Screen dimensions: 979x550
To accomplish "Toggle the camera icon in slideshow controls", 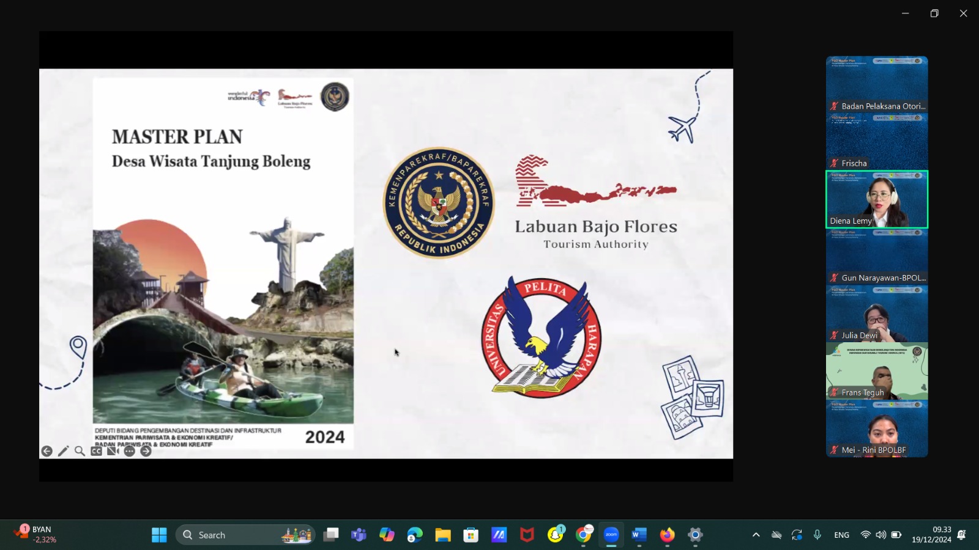I will (113, 451).
